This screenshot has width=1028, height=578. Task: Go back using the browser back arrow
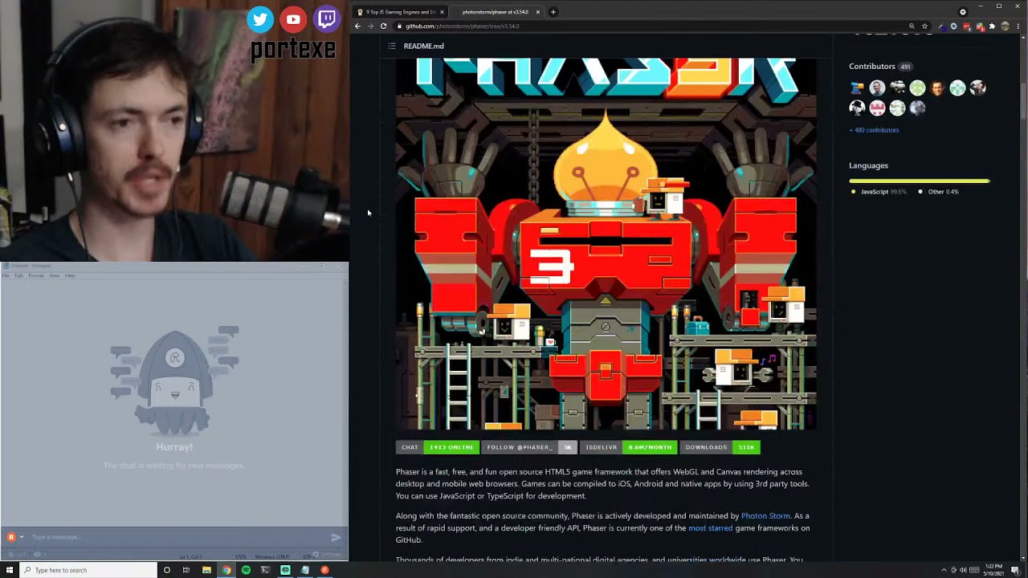point(357,26)
